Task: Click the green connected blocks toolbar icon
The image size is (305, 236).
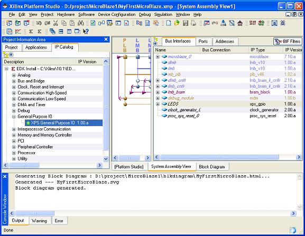Action: [261, 23]
